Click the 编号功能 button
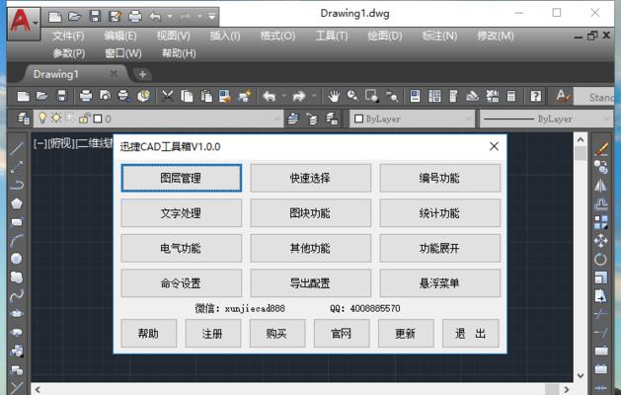Image resolution: width=621 pixels, height=395 pixels. [439, 178]
